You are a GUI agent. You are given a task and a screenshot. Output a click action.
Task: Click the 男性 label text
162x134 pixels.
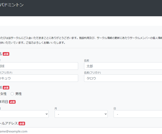[19, 94]
